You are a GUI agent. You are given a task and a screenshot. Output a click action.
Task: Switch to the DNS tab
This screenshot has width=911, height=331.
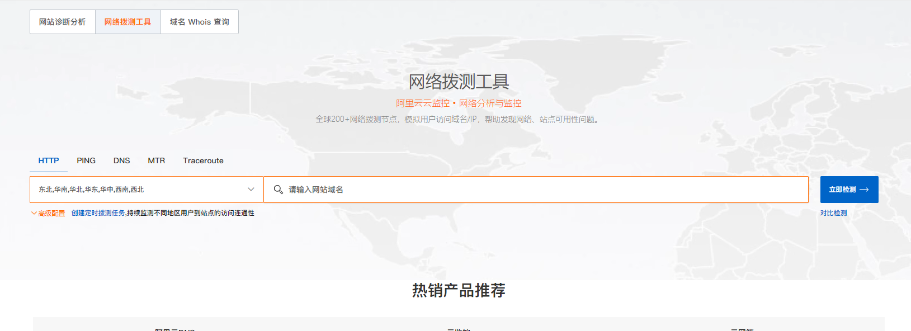click(x=122, y=160)
